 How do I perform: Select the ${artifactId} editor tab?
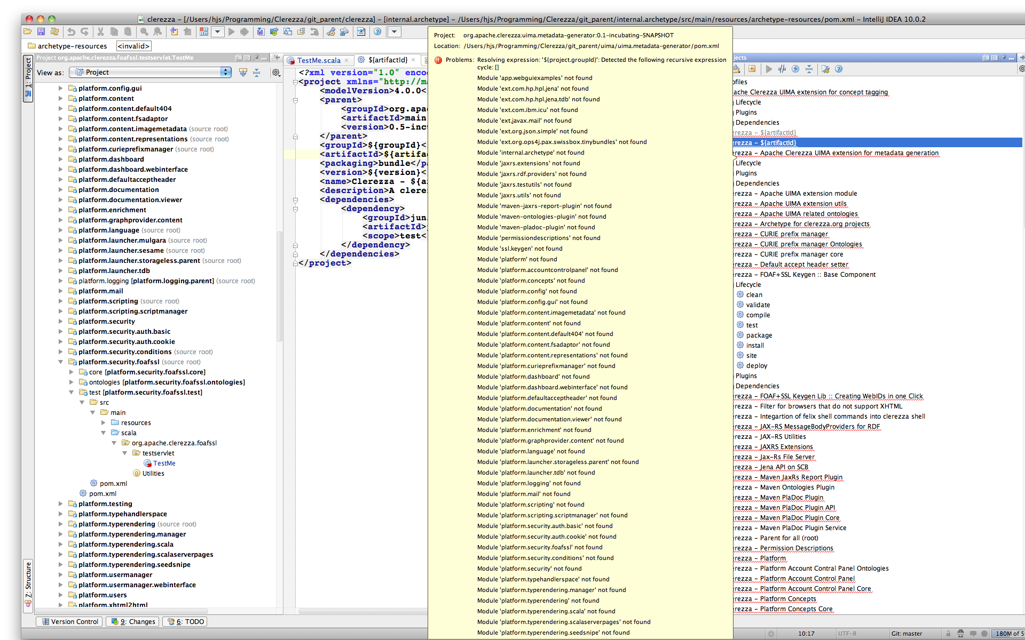coord(388,60)
